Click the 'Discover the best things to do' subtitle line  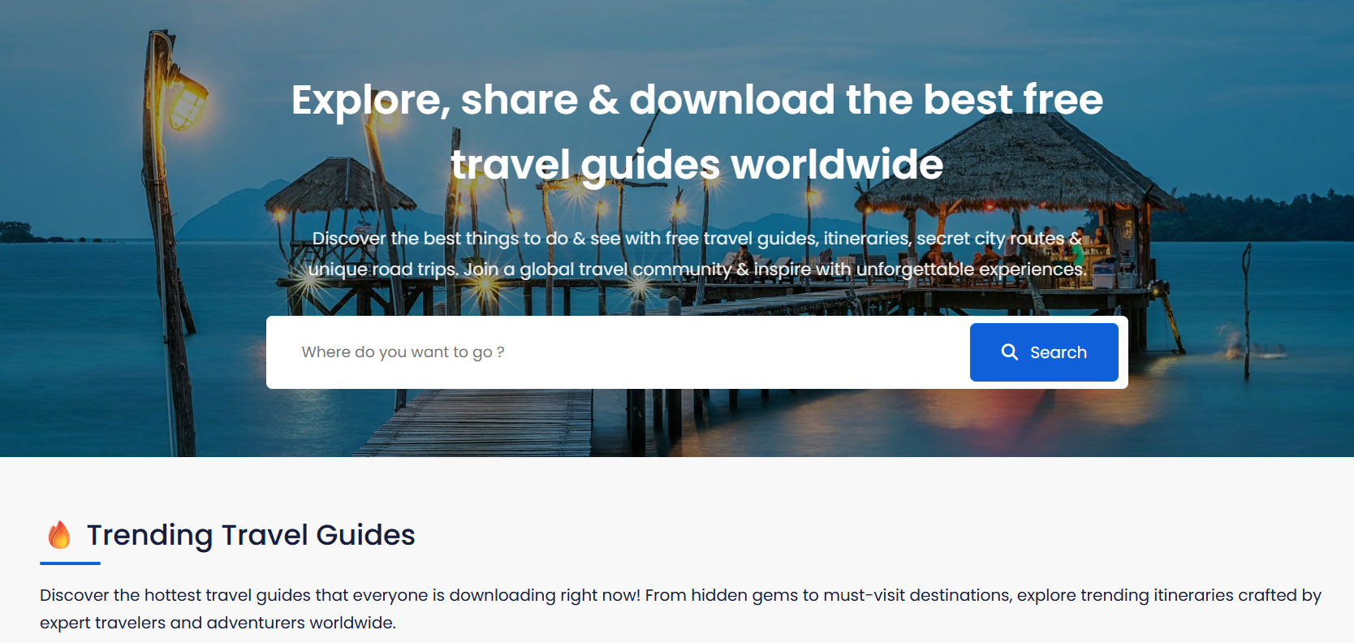696,238
